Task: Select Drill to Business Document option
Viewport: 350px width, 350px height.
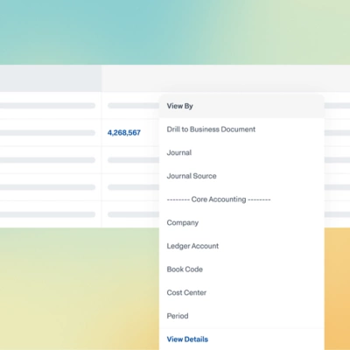Action: (211, 129)
